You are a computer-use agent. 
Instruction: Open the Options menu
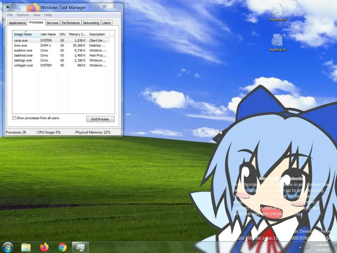pos(23,15)
